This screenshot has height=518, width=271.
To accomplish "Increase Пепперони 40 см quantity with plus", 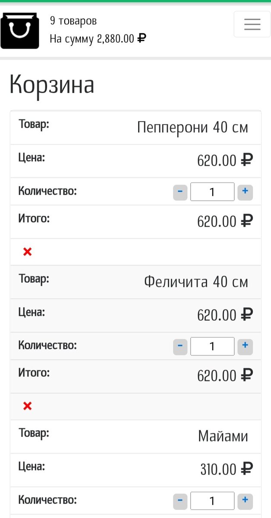I will pyautogui.click(x=245, y=192).
